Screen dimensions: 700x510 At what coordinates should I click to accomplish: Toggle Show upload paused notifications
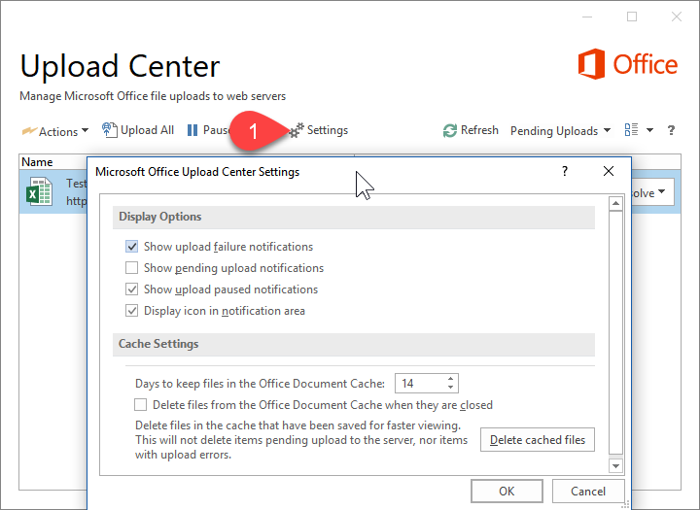[131, 289]
